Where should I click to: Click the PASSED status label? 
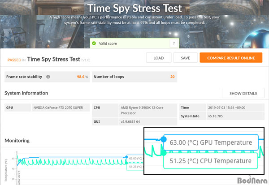(14, 60)
